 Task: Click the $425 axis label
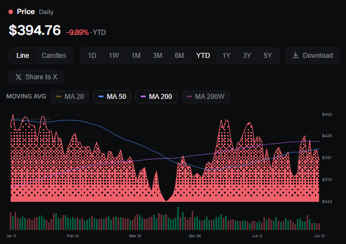[327, 136]
